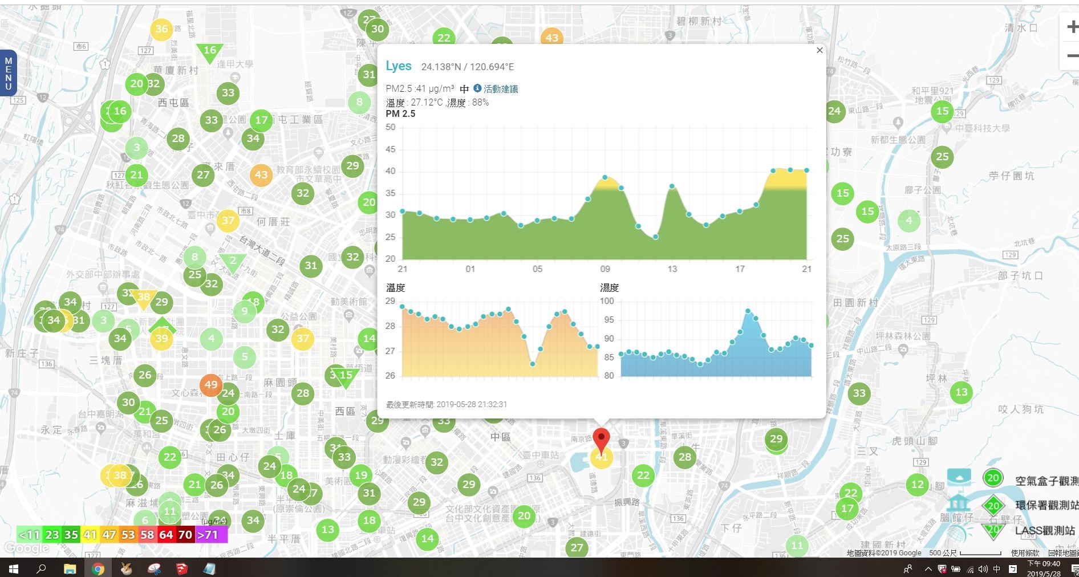Zoom in the map with plus button

pos(1071,27)
